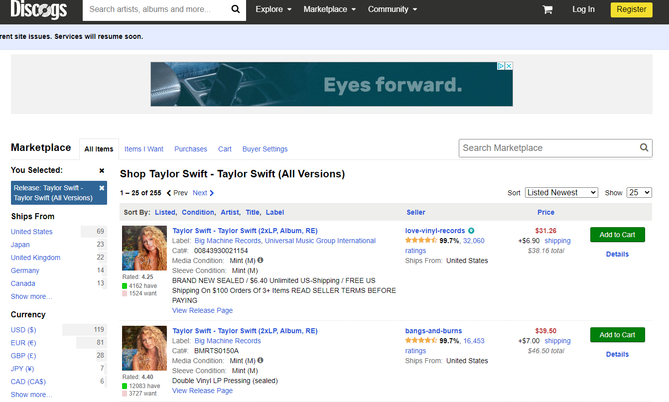Clear all selected filters with the X icon
Screen dimensions: 669x402
[x=102, y=170]
